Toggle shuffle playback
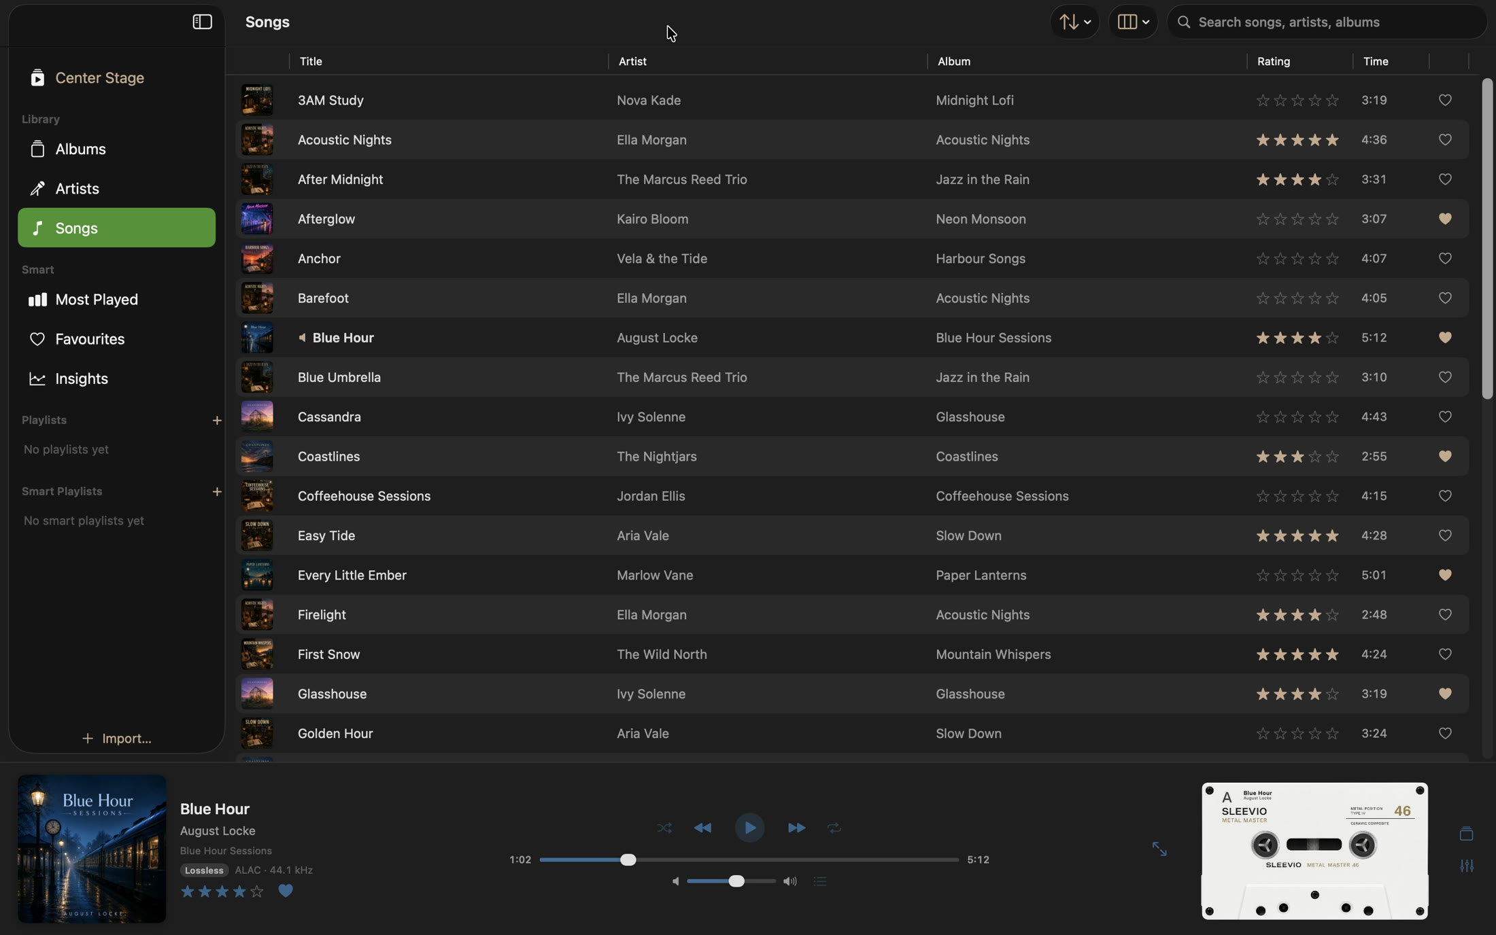This screenshot has height=935, width=1496. click(x=664, y=828)
